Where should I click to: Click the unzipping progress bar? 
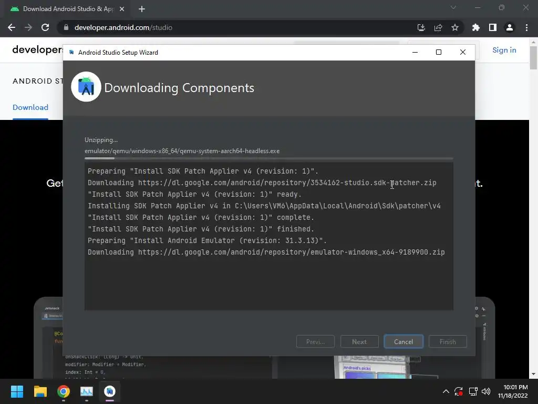268,158
